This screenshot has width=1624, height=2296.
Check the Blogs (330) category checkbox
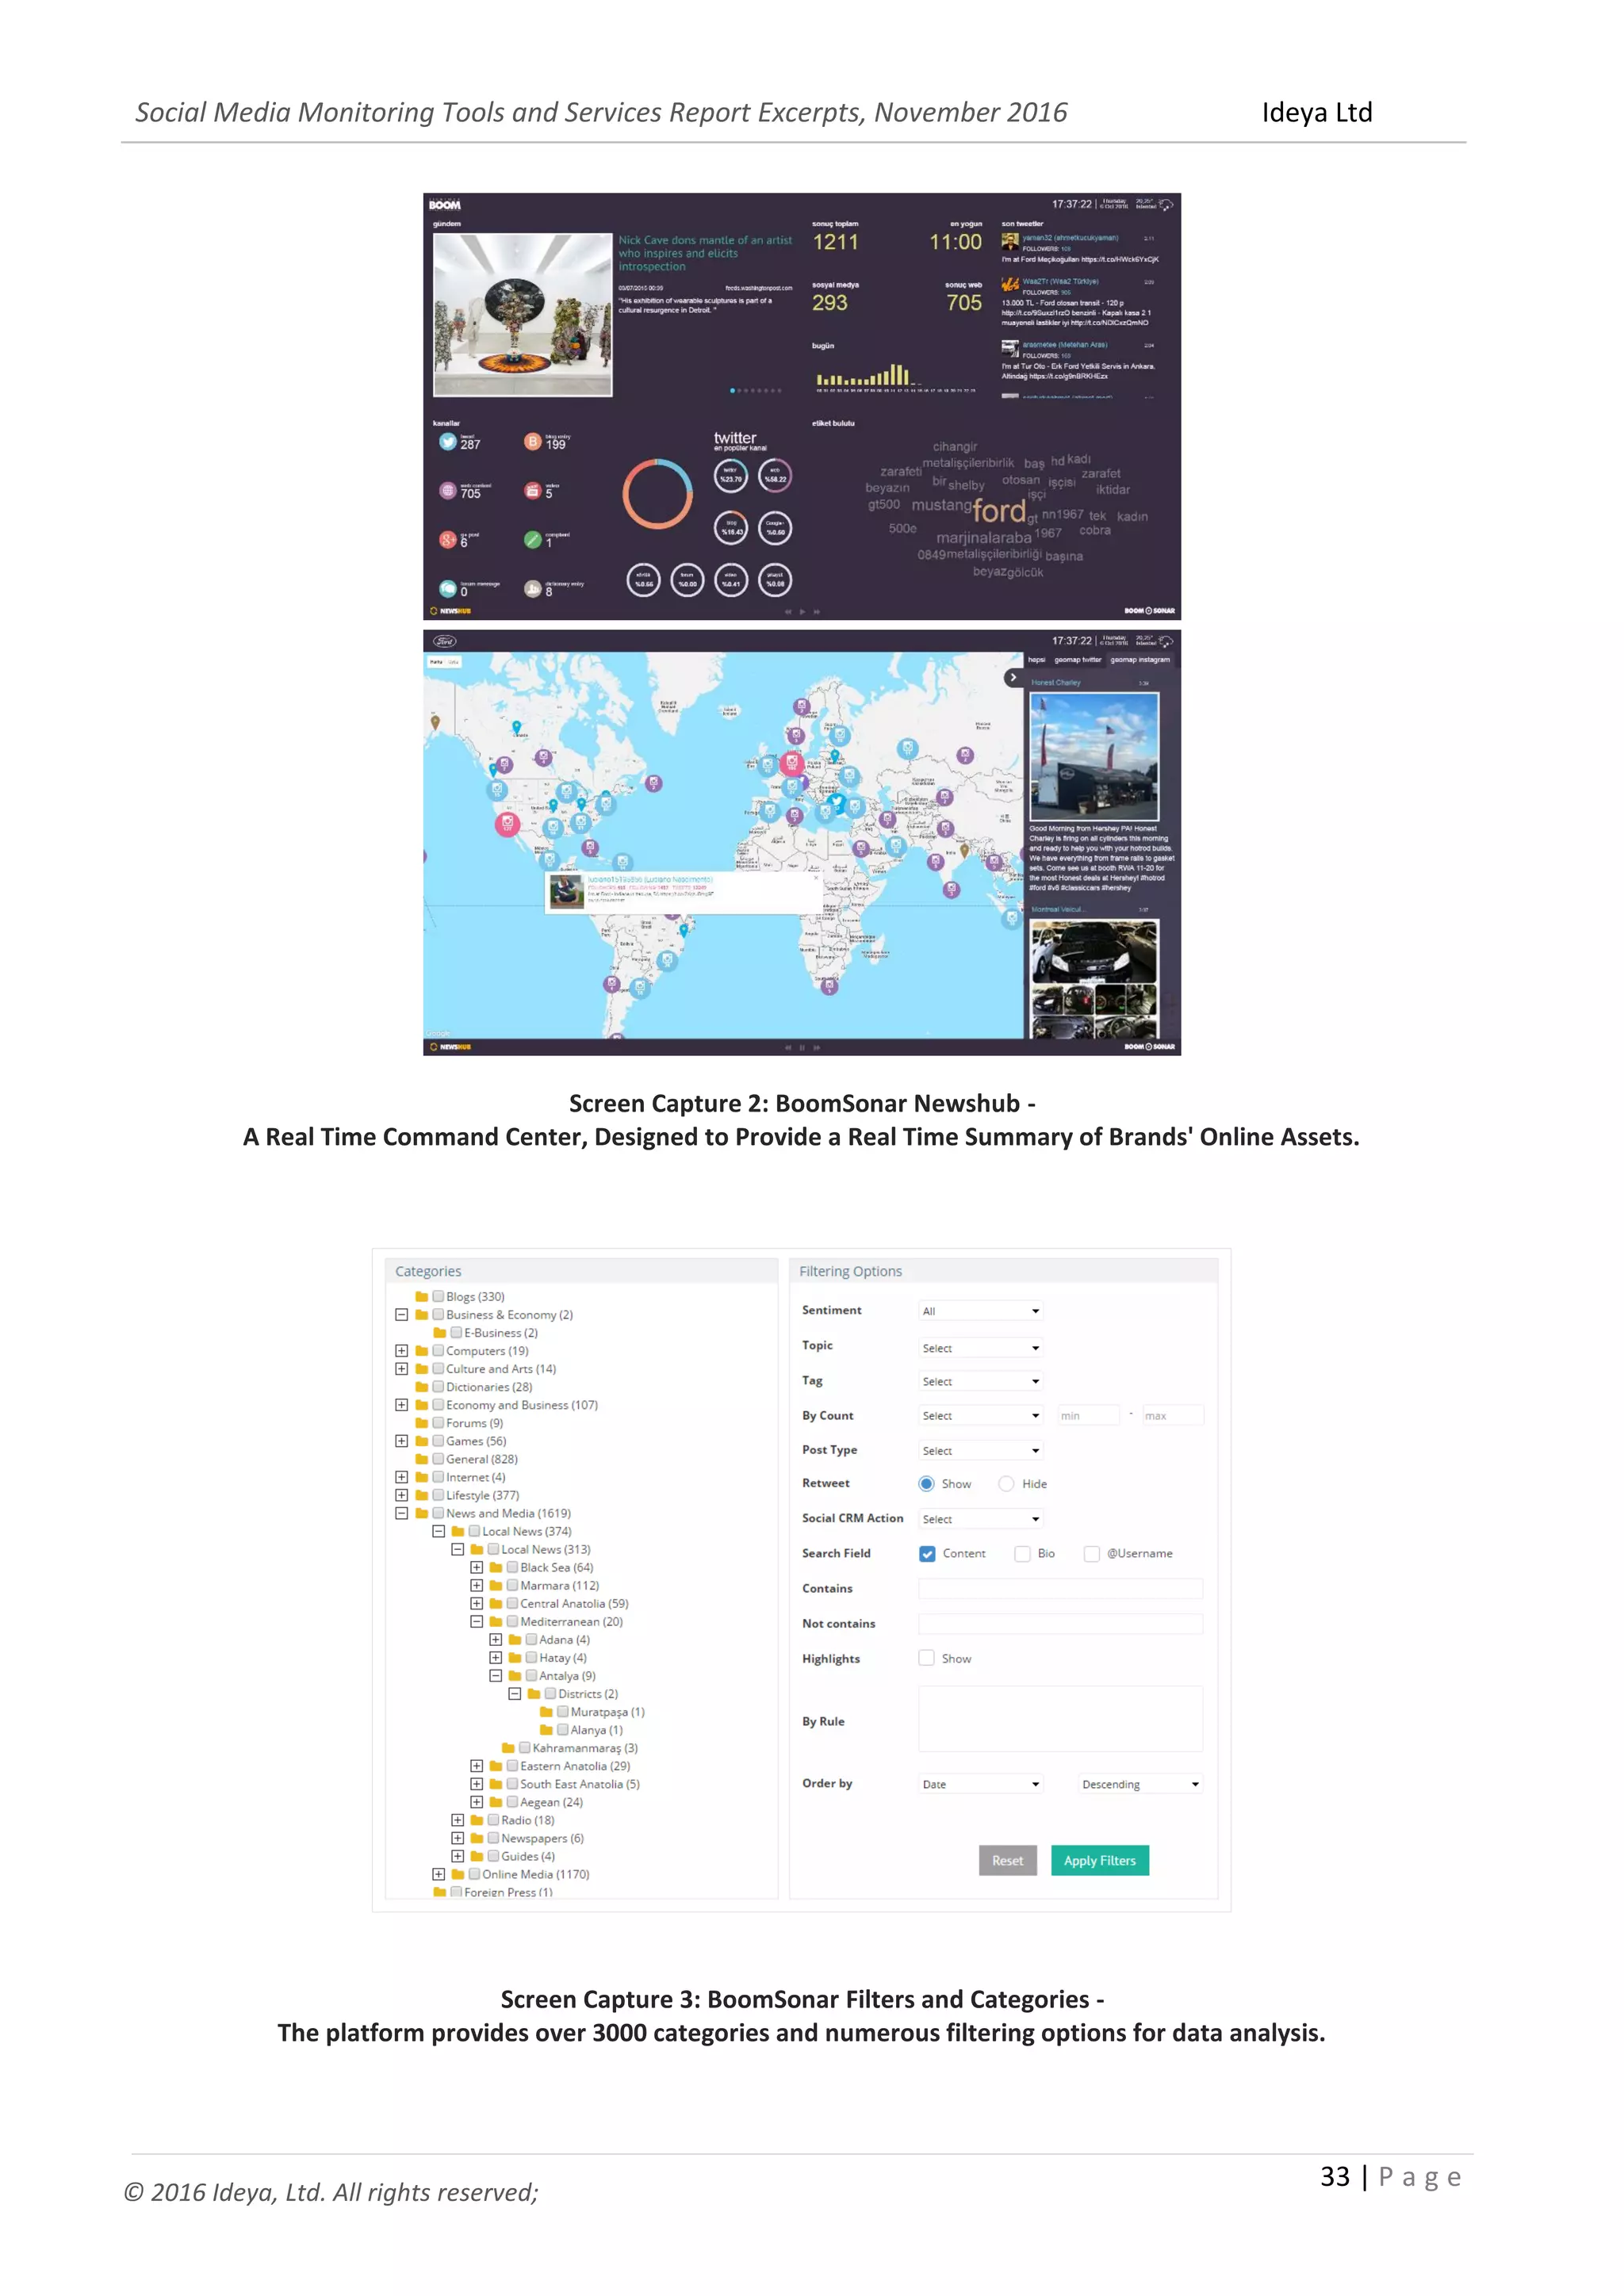[438, 1296]
